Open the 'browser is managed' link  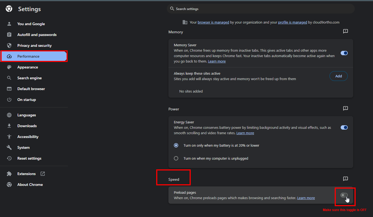point(213,22)
